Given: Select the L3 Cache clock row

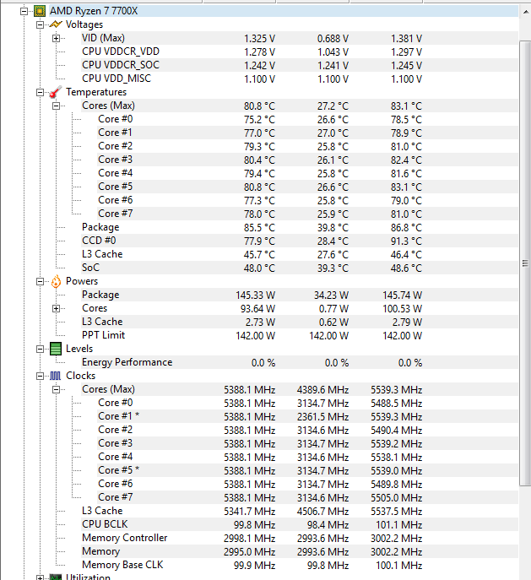Looking at the screenshot, I should tap(300, 512).
